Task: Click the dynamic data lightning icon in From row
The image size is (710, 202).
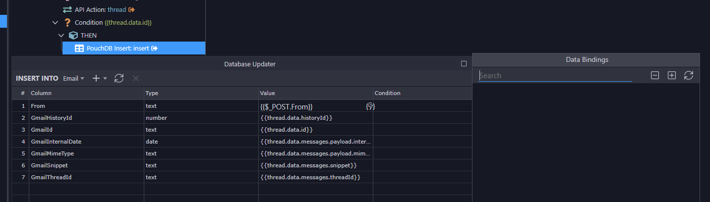Action: coord(370,106)
